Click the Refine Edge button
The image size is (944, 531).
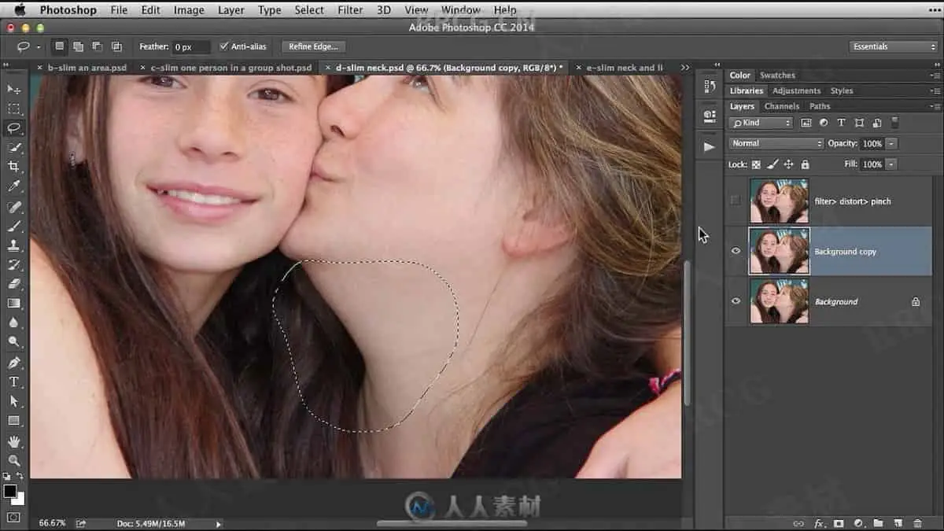313,46
